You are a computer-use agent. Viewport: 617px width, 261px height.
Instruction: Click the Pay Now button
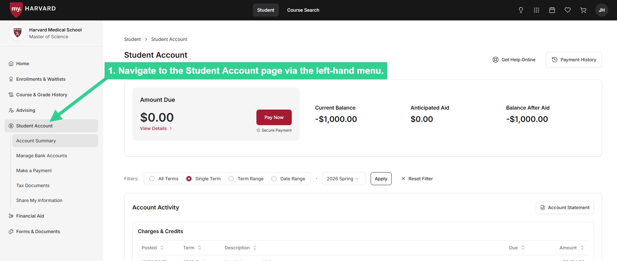[x=274, y=117]
